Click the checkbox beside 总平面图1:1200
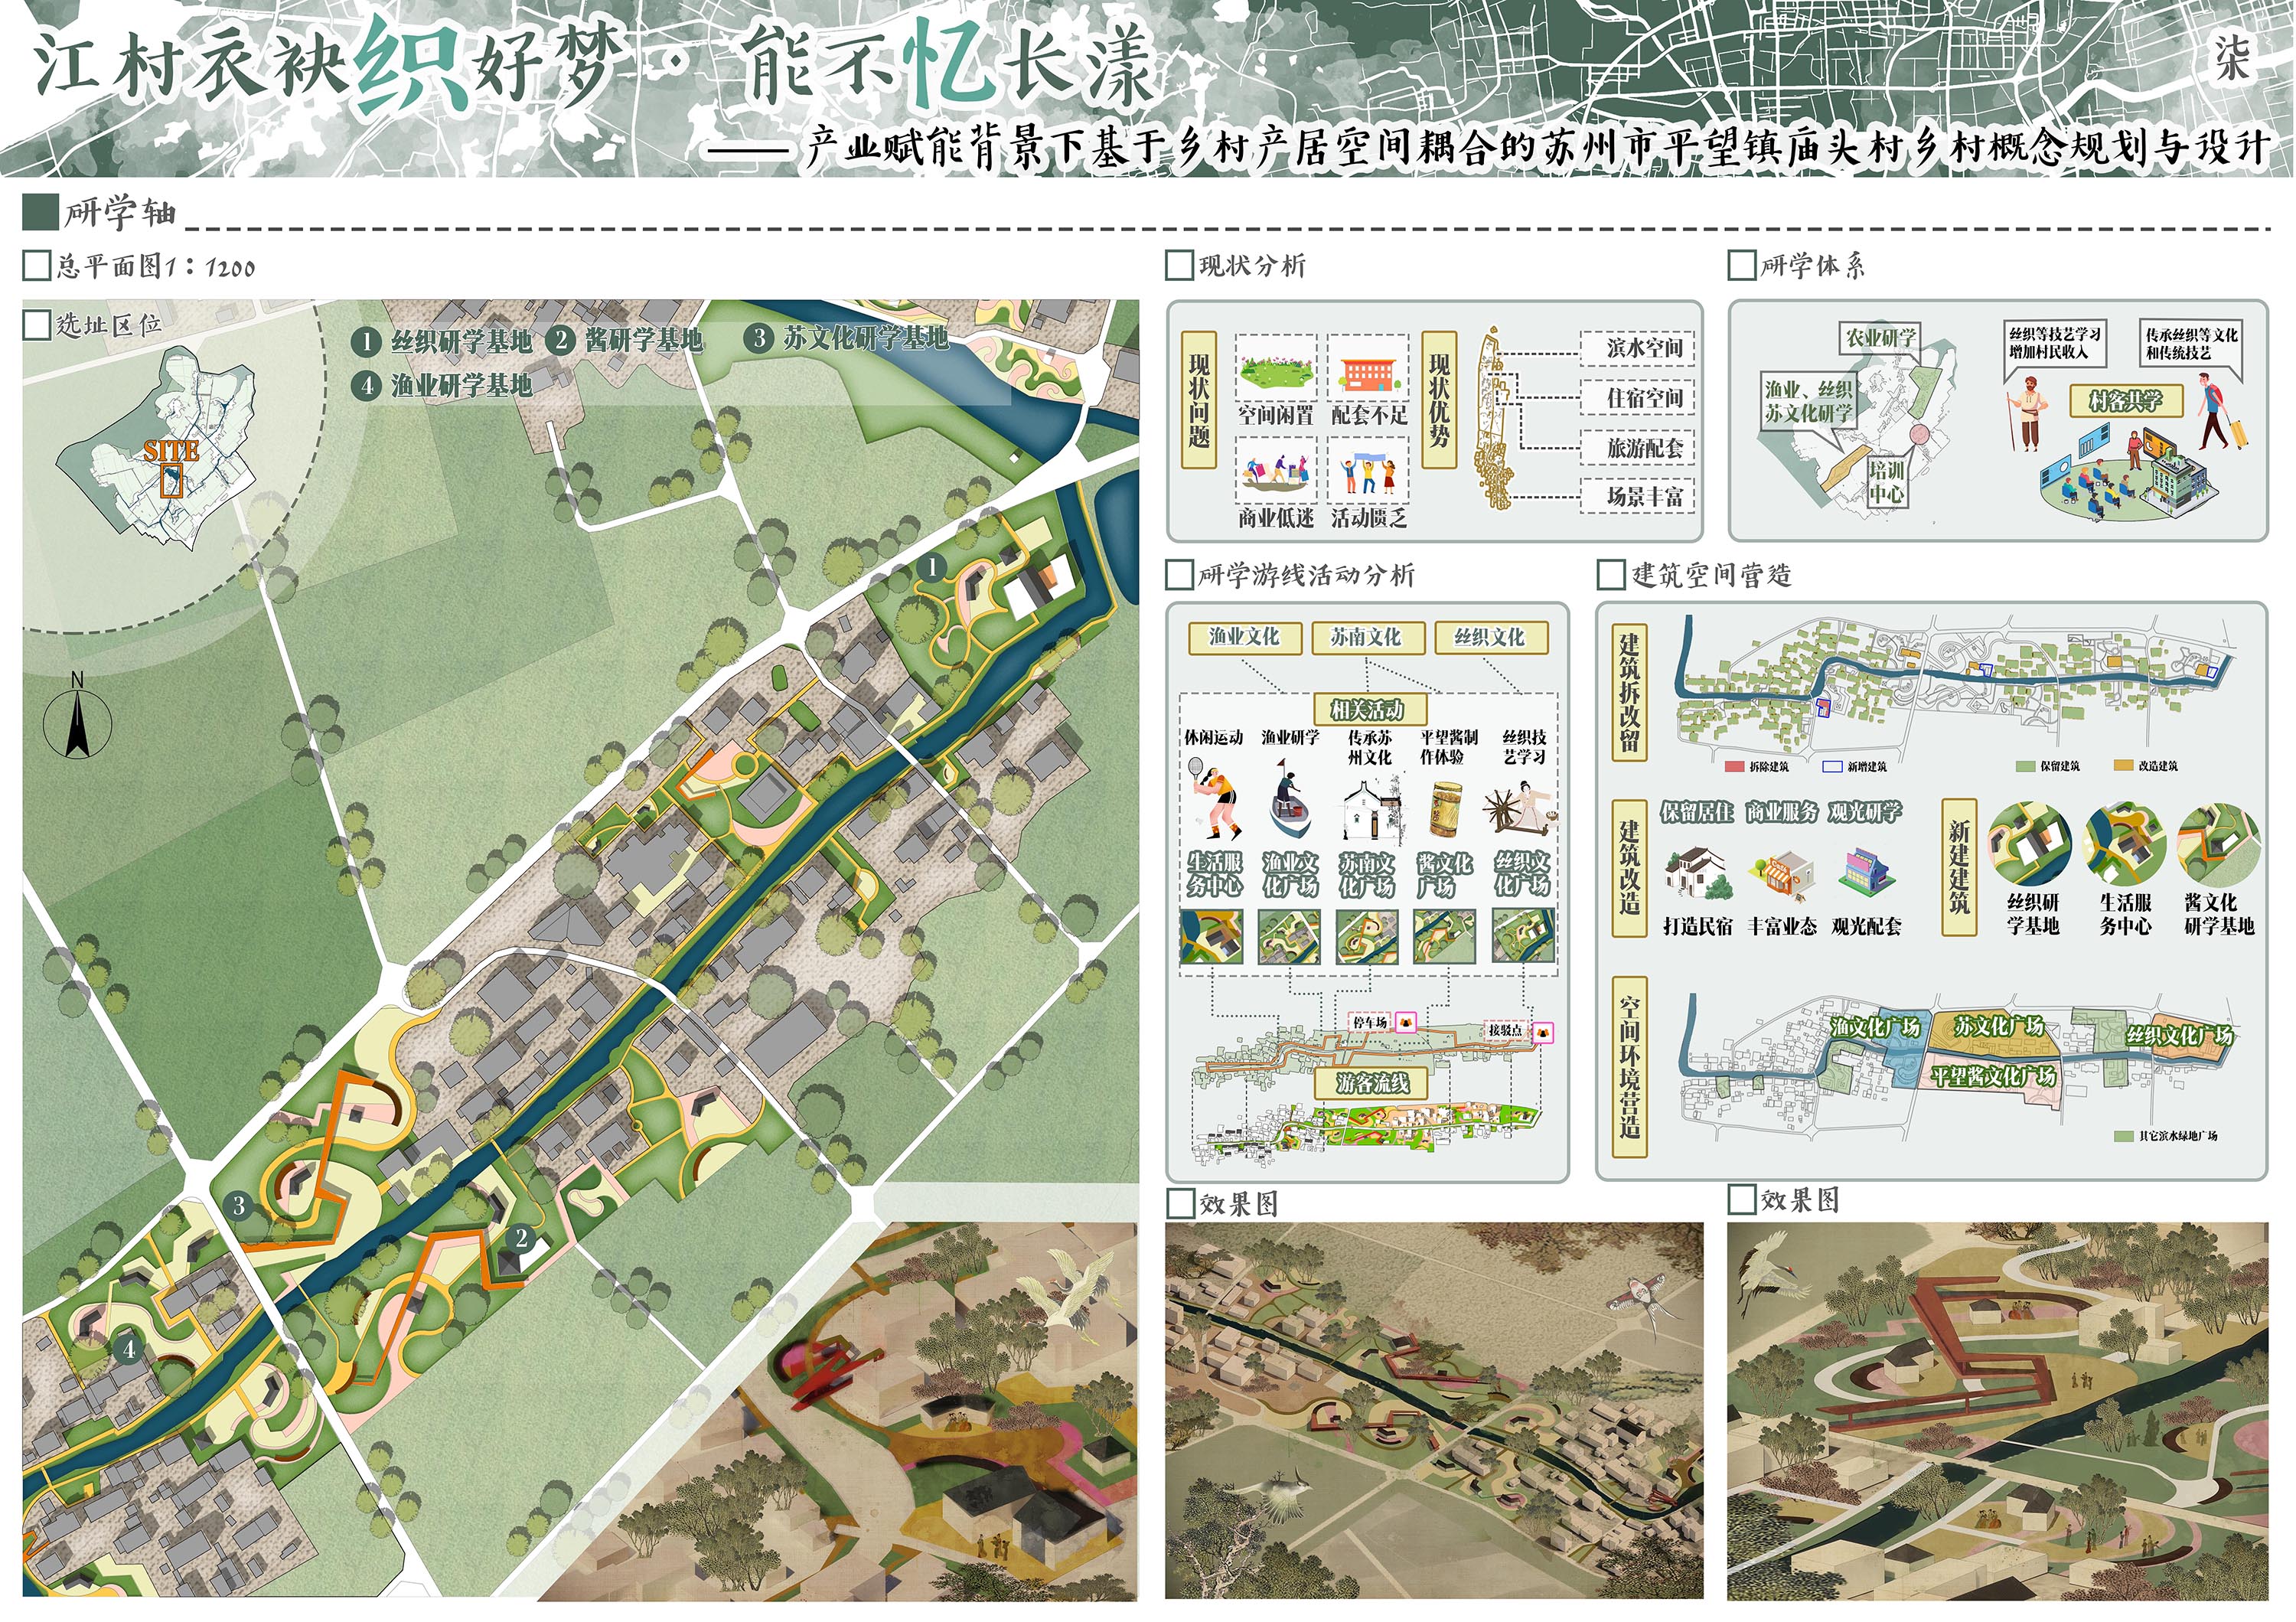Screen dimensions: 2296x1622 coord(36,266)
